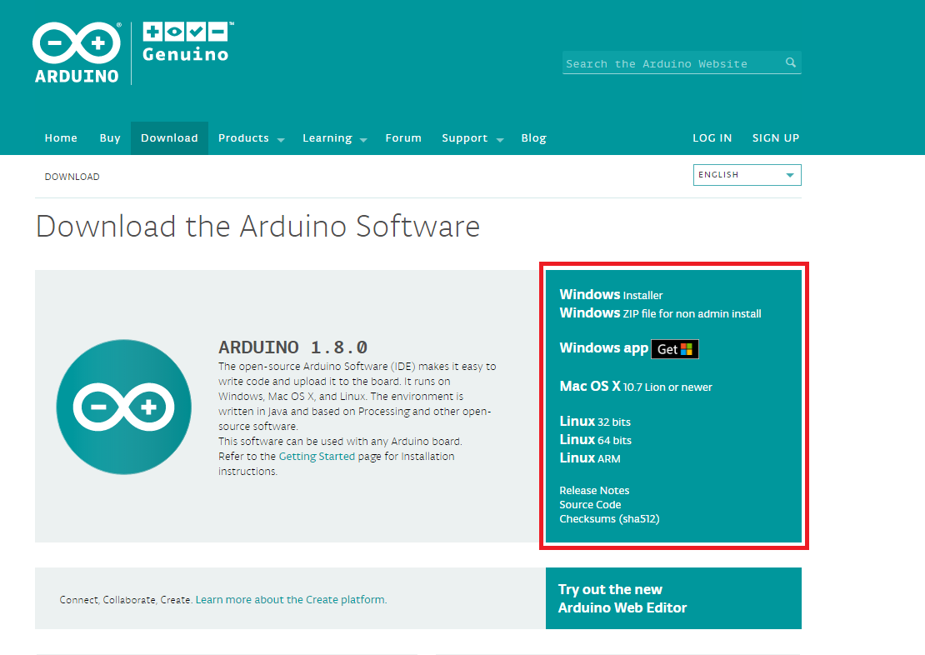Click the Download the Arduino Software heading
The width and height of the screenshot is (925, 655).
pos(257,227)
